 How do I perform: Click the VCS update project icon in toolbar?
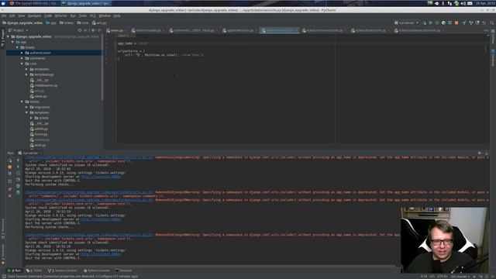point(464,22)
